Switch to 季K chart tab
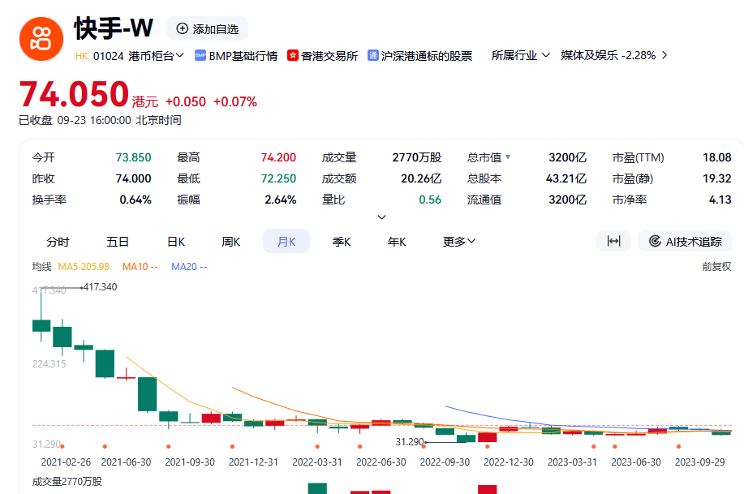744x494 pixels. tap(342, 242)
